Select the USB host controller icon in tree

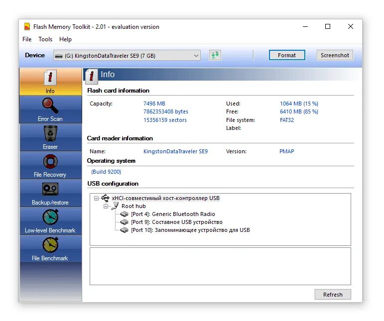point(105,198)
